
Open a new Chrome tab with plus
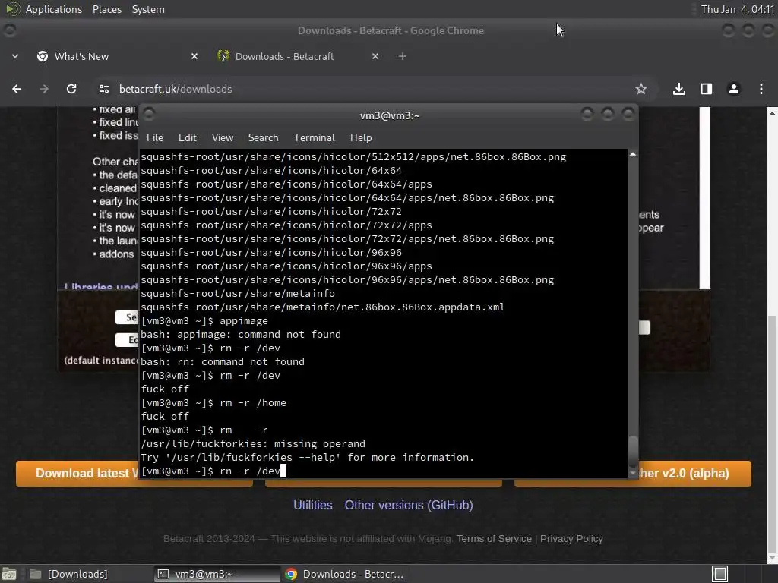[403, 56]
